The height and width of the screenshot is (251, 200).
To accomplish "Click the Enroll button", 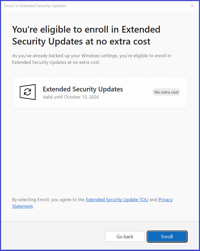I will [167, 236].
